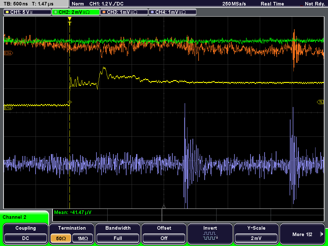Click the orange dot on CH3 tab
This screenshot has width=328, height=246.
click(x=104, y=12)
